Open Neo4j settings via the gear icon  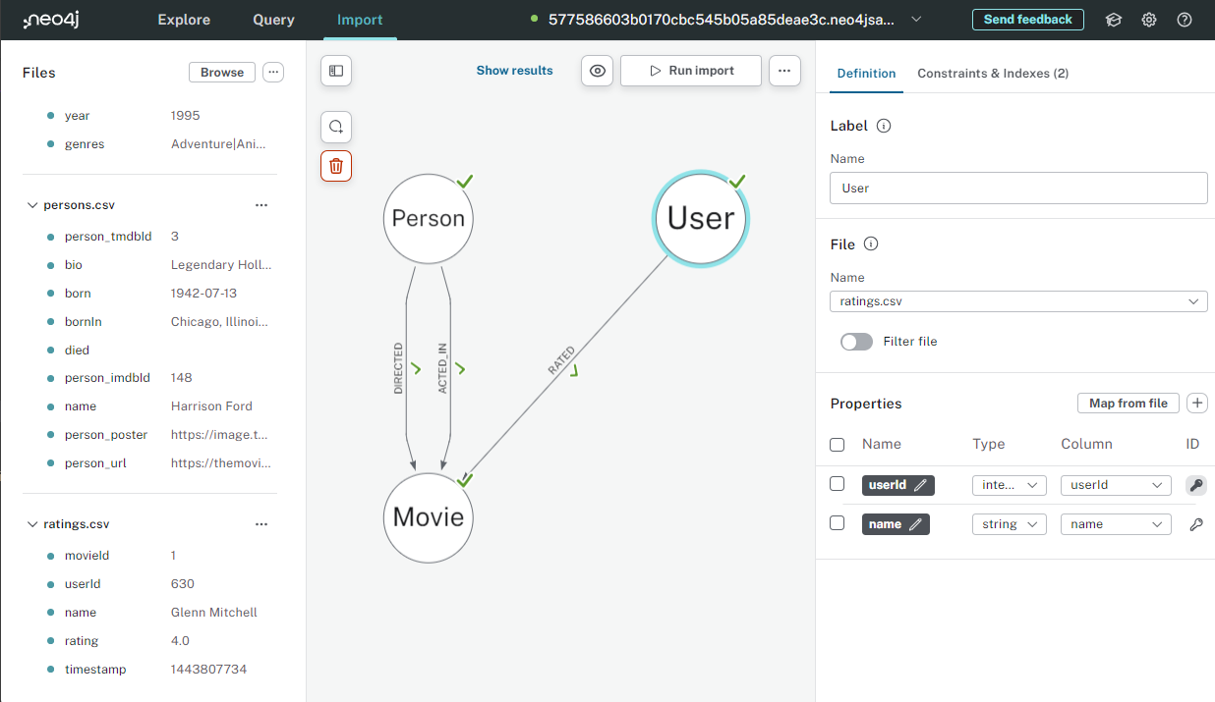tap(1148, 19)
